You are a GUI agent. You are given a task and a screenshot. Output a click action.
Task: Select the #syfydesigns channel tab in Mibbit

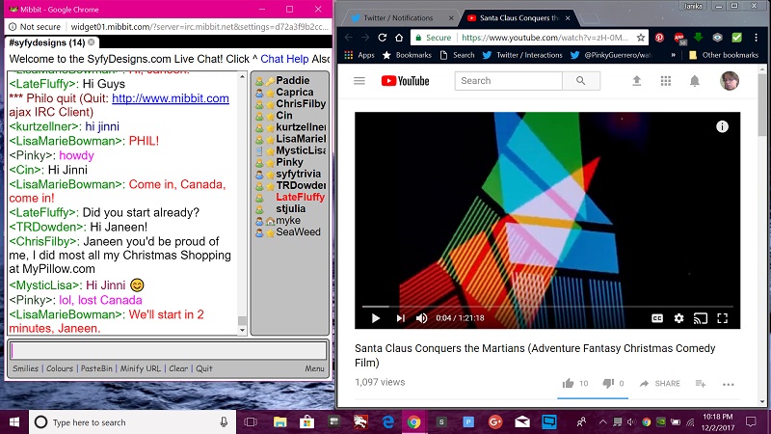tap(47, 42)
